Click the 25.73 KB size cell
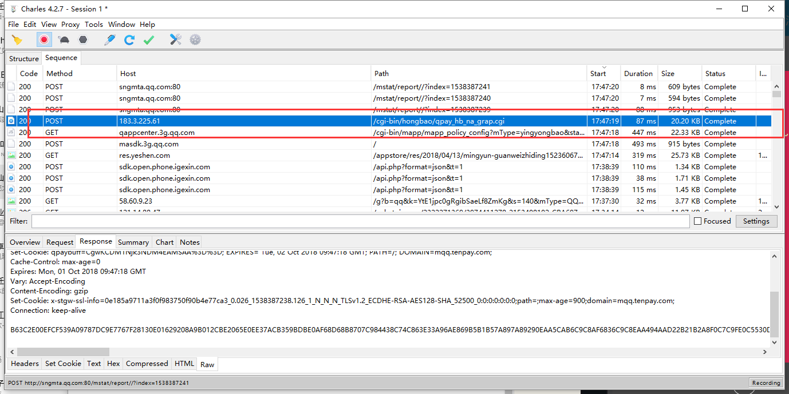789x394 pixels. [680, 156]
